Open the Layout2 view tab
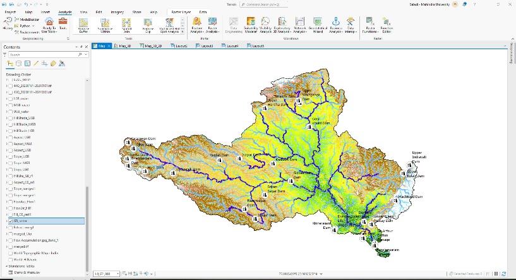 [181, 46]
